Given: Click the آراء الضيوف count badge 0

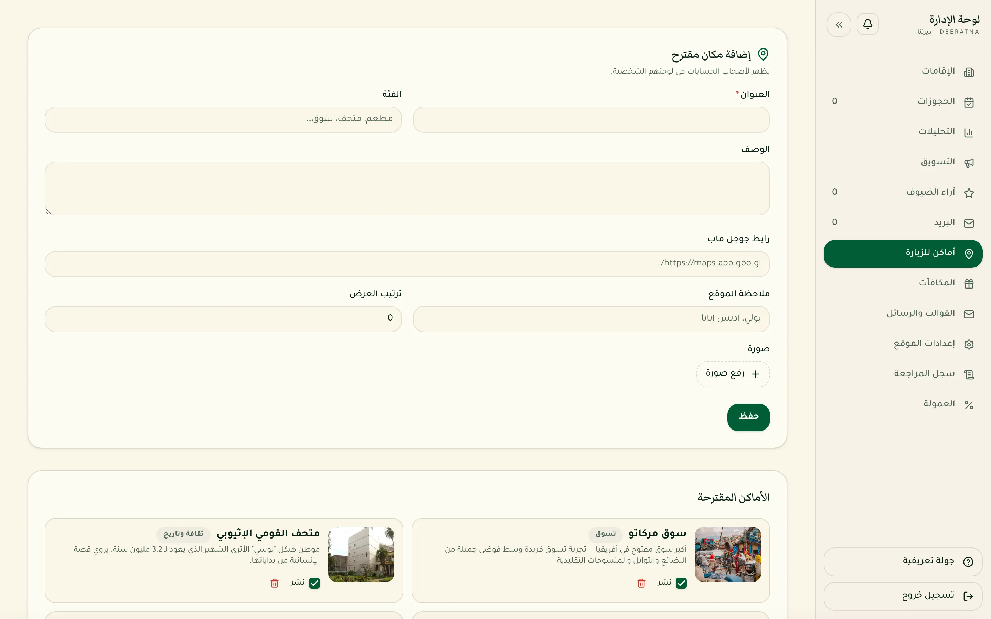Looking at the screenshot, I should coord(834,192).
